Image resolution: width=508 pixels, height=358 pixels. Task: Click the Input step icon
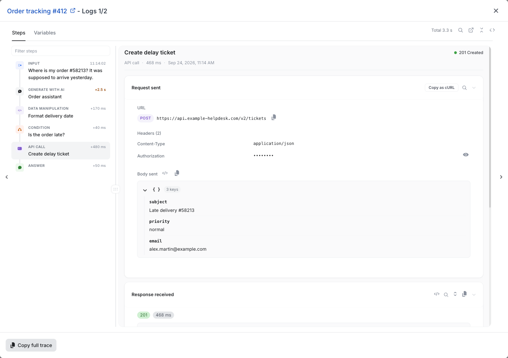(20, 65)
